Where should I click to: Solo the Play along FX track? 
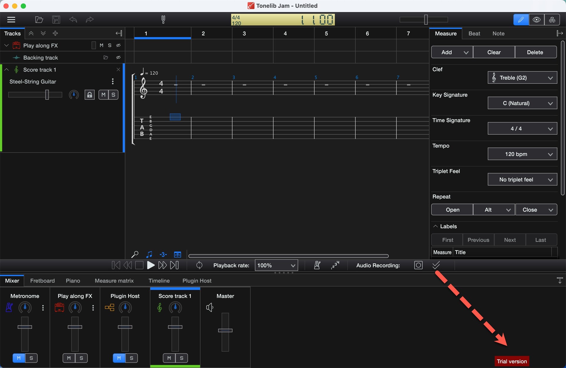click(110, 45)
